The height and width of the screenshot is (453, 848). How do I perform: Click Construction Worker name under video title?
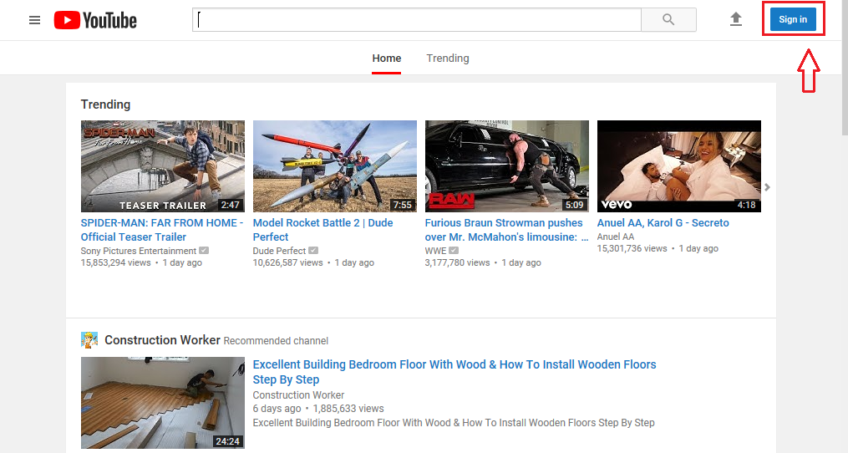[298, 395]
